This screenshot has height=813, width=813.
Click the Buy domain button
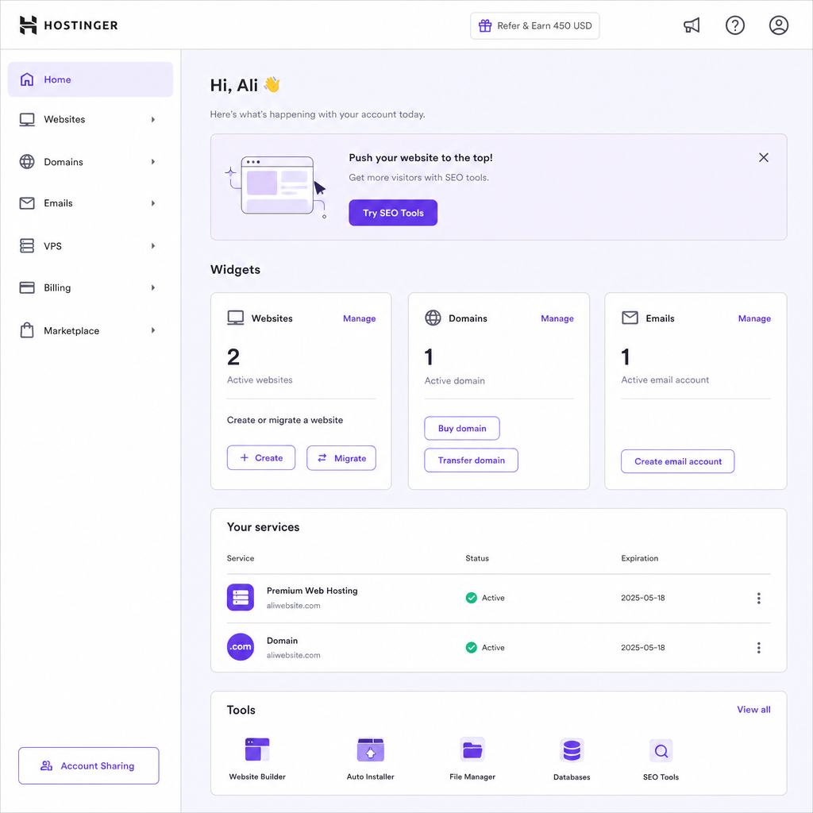tap(462, 428)
